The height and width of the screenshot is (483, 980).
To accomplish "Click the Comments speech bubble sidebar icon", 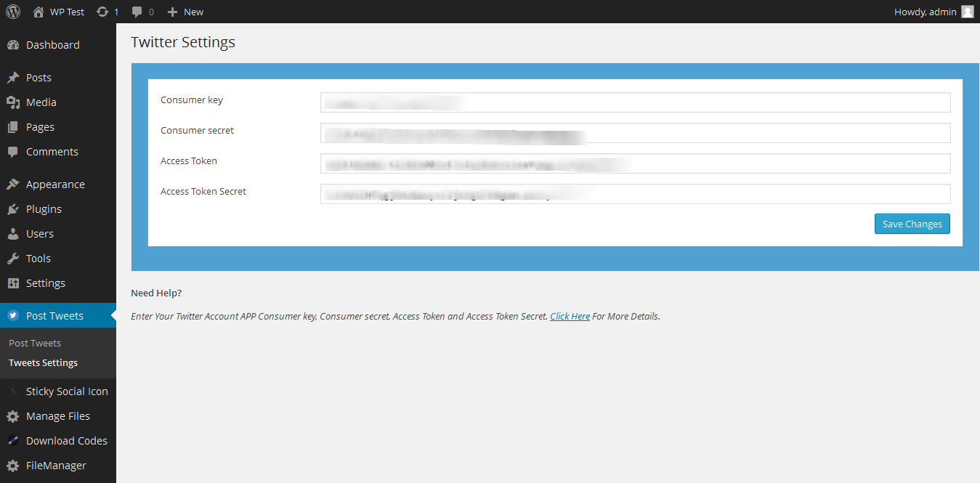I will [x=13, y=152].
